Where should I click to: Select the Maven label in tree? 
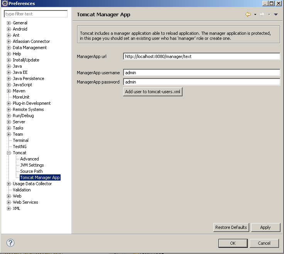[x=19, y=91]
